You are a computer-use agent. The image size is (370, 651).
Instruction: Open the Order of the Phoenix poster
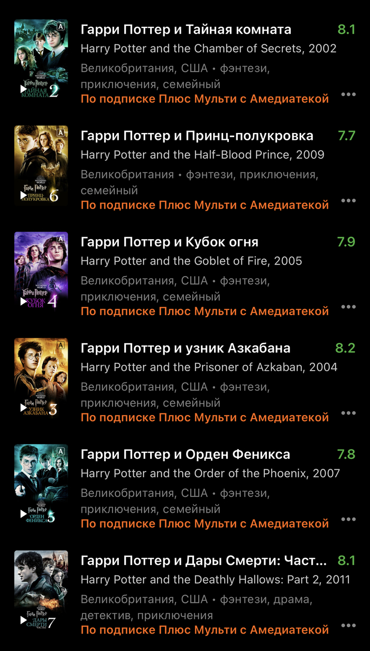[x=41, y=484]
